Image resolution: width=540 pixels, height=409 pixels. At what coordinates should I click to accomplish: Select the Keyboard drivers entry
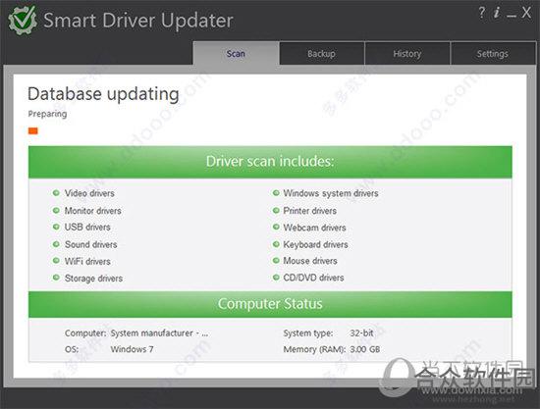315,244
